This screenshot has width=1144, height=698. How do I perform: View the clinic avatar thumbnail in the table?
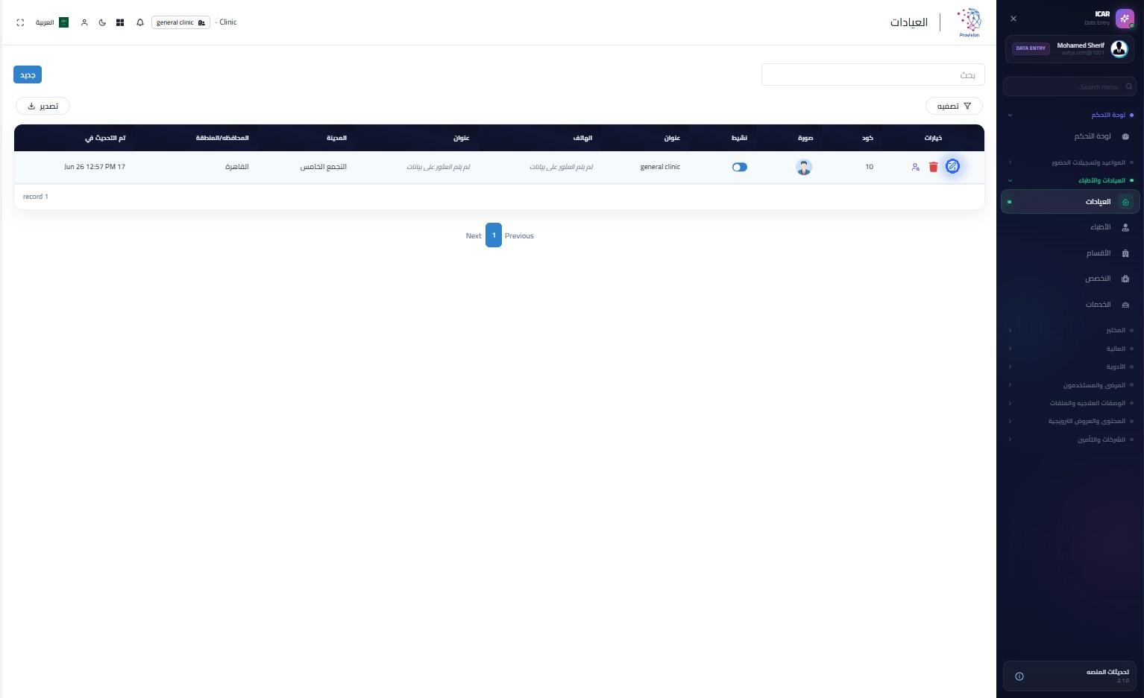803,167
